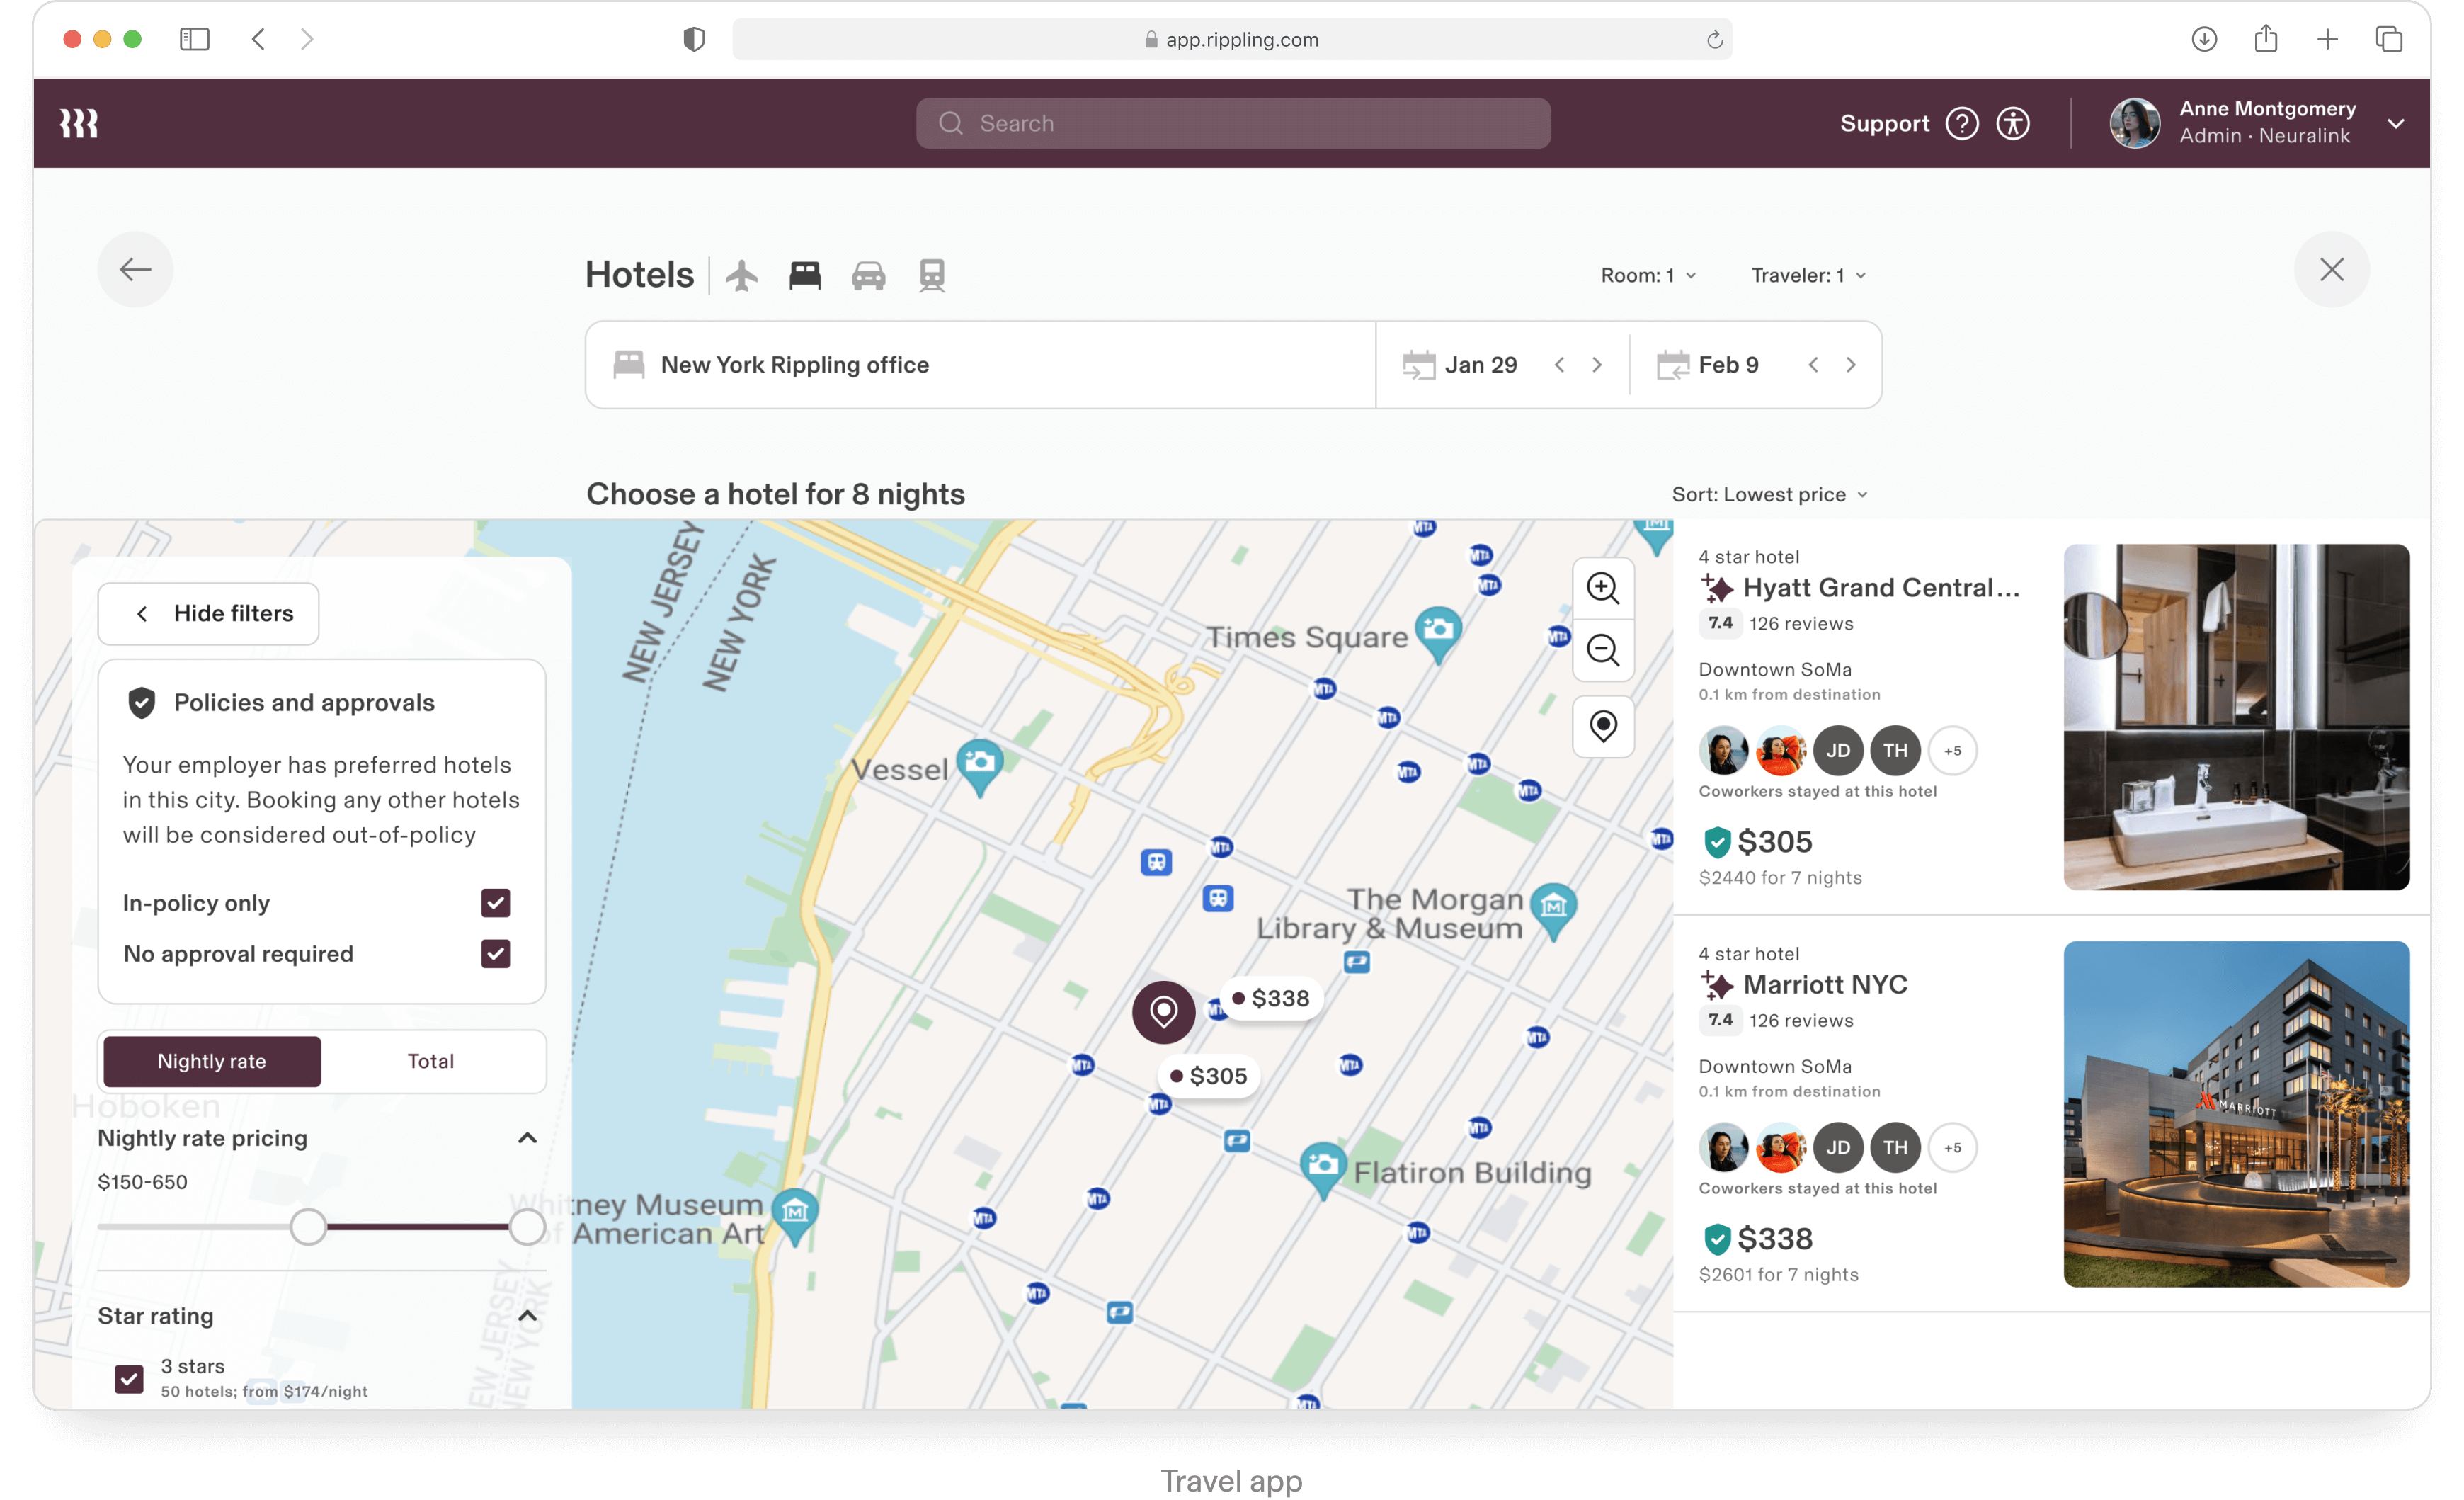The image size is (2464, 1500).
Task: Click Times Square camera pin
Action: tap(1438, 633)
